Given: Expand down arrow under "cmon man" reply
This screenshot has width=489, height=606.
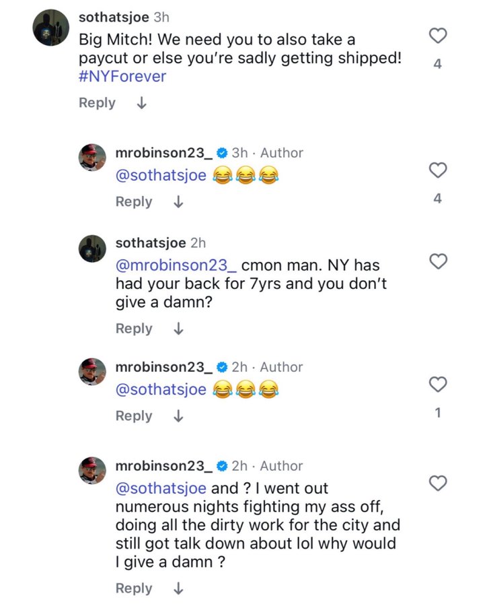Looking at the screenshot, I should click(x=178, y=329).
